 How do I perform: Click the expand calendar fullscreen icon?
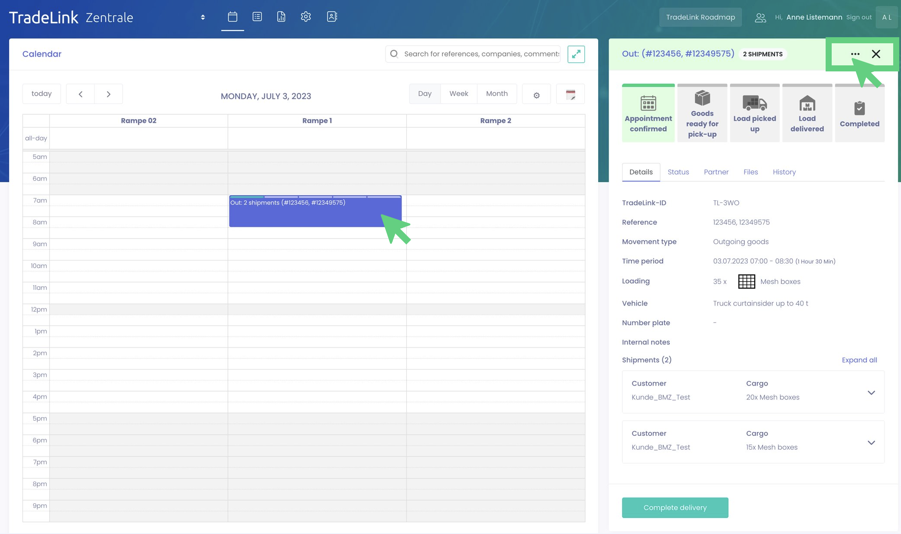[x=576, y=54]
